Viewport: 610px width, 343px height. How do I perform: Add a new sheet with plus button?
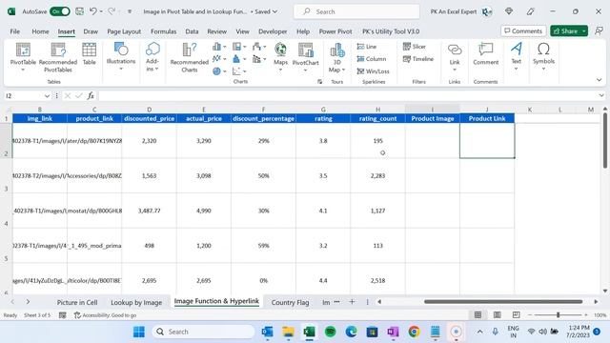coord(352,302)
